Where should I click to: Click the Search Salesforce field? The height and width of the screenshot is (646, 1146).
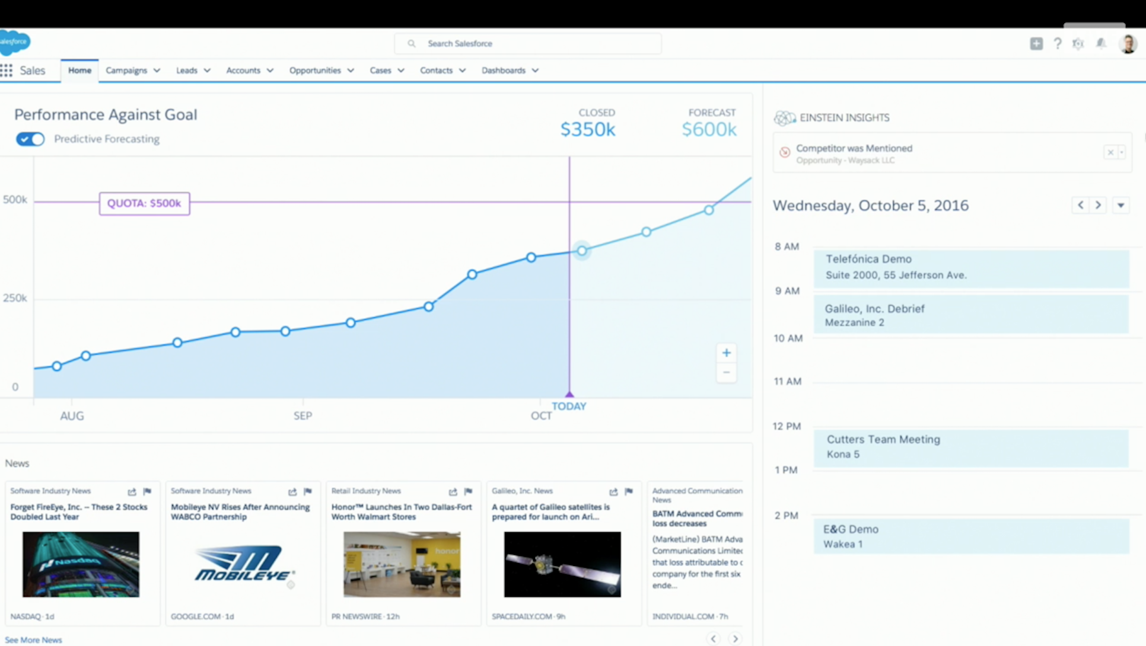pyautogui.click(x=528, y=43)
